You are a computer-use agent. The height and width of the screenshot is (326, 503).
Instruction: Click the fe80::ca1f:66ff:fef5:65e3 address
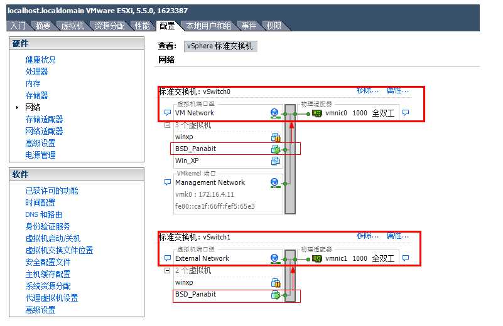215,206
